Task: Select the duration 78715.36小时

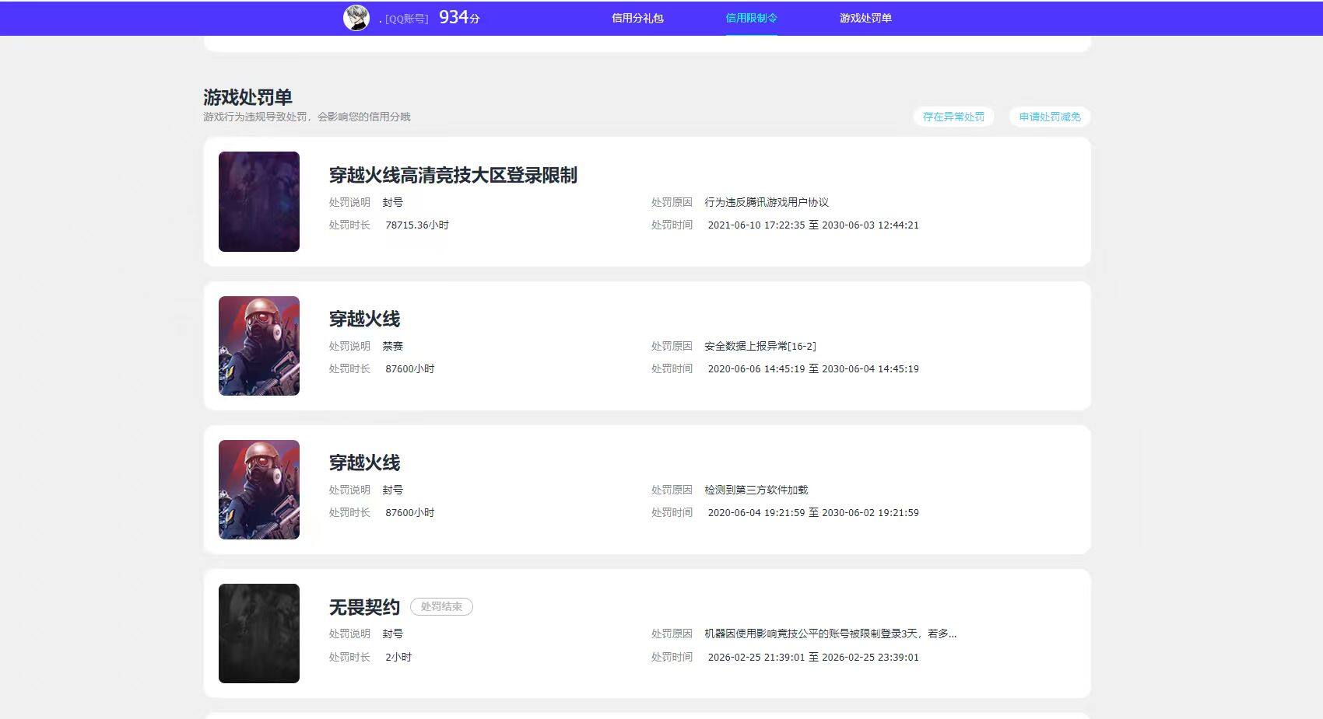Action: [417, 225]
